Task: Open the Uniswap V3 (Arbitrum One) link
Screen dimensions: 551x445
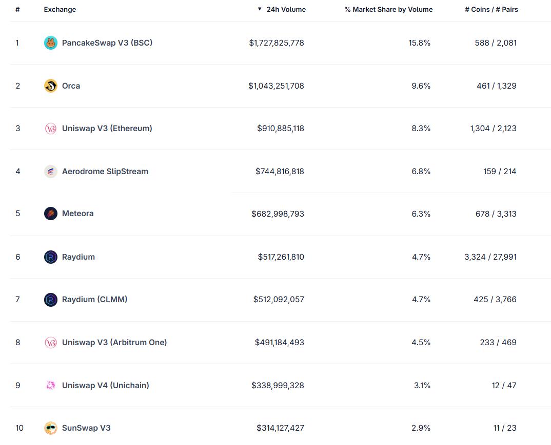Action: coord(114,343)
